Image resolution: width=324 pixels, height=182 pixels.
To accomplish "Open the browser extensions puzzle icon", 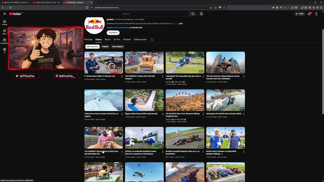I will 292,8.
